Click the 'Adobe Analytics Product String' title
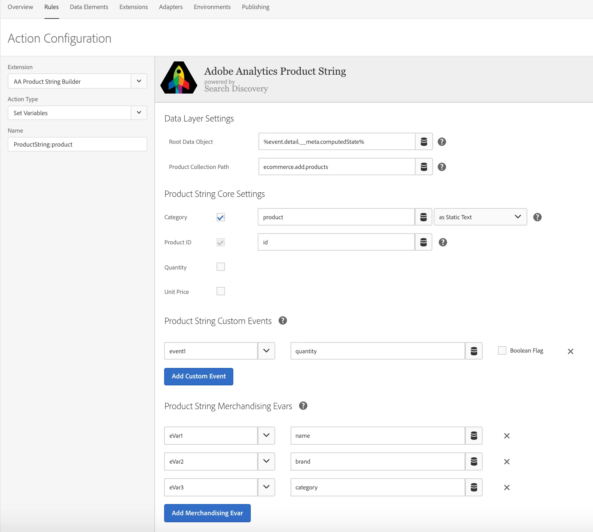 (275, 71)
